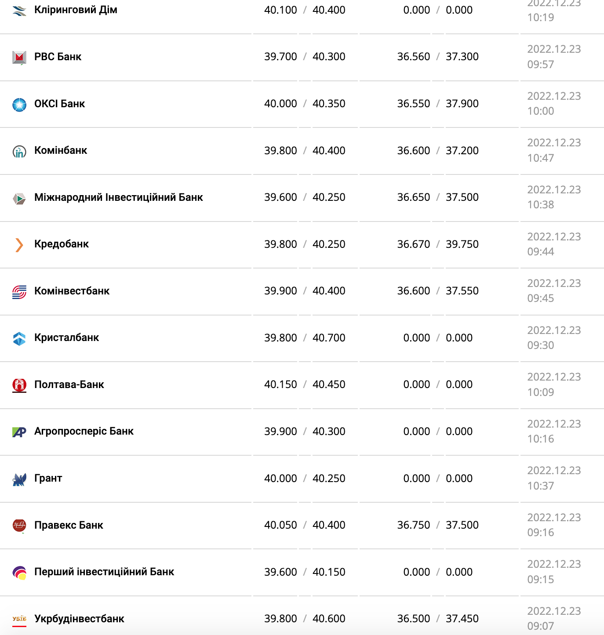Click the Комінбанк logo icon

(19, 151)
